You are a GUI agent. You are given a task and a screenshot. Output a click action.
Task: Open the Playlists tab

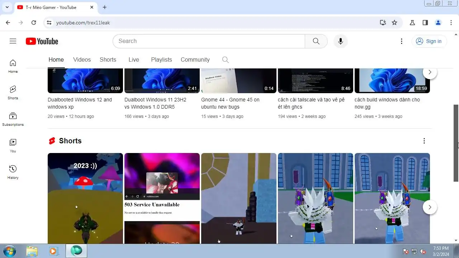[161, 60]
